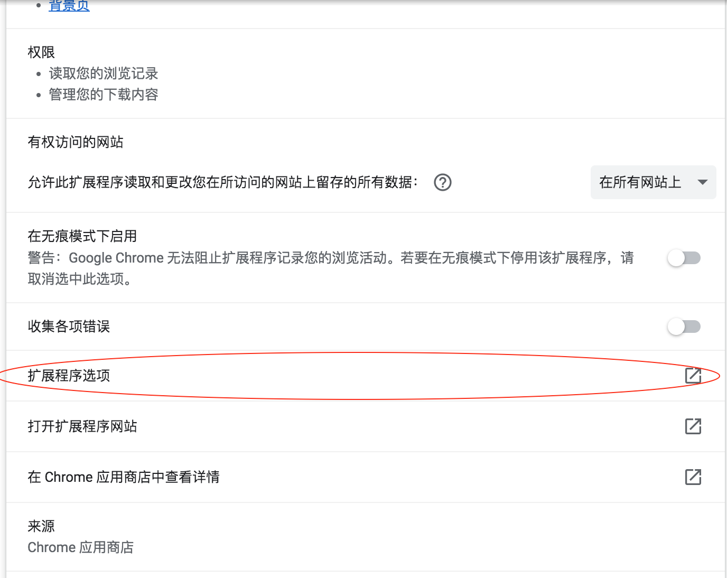Click the 扩展程序选项 row label

[x=69, y=376]
